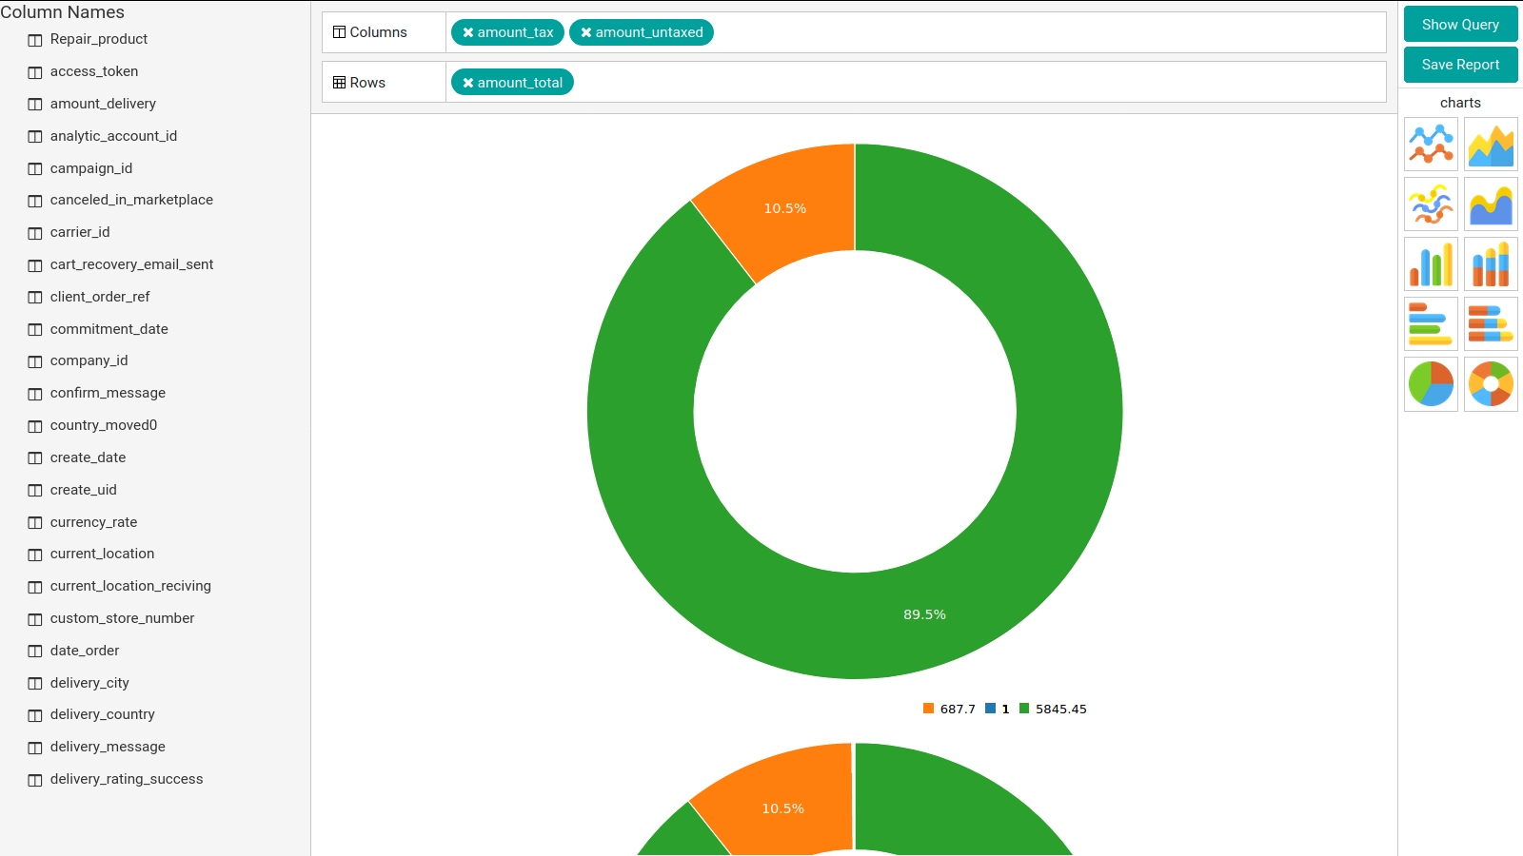Select delivery_message column name
1523x856 pixels.
click(108, 747)
